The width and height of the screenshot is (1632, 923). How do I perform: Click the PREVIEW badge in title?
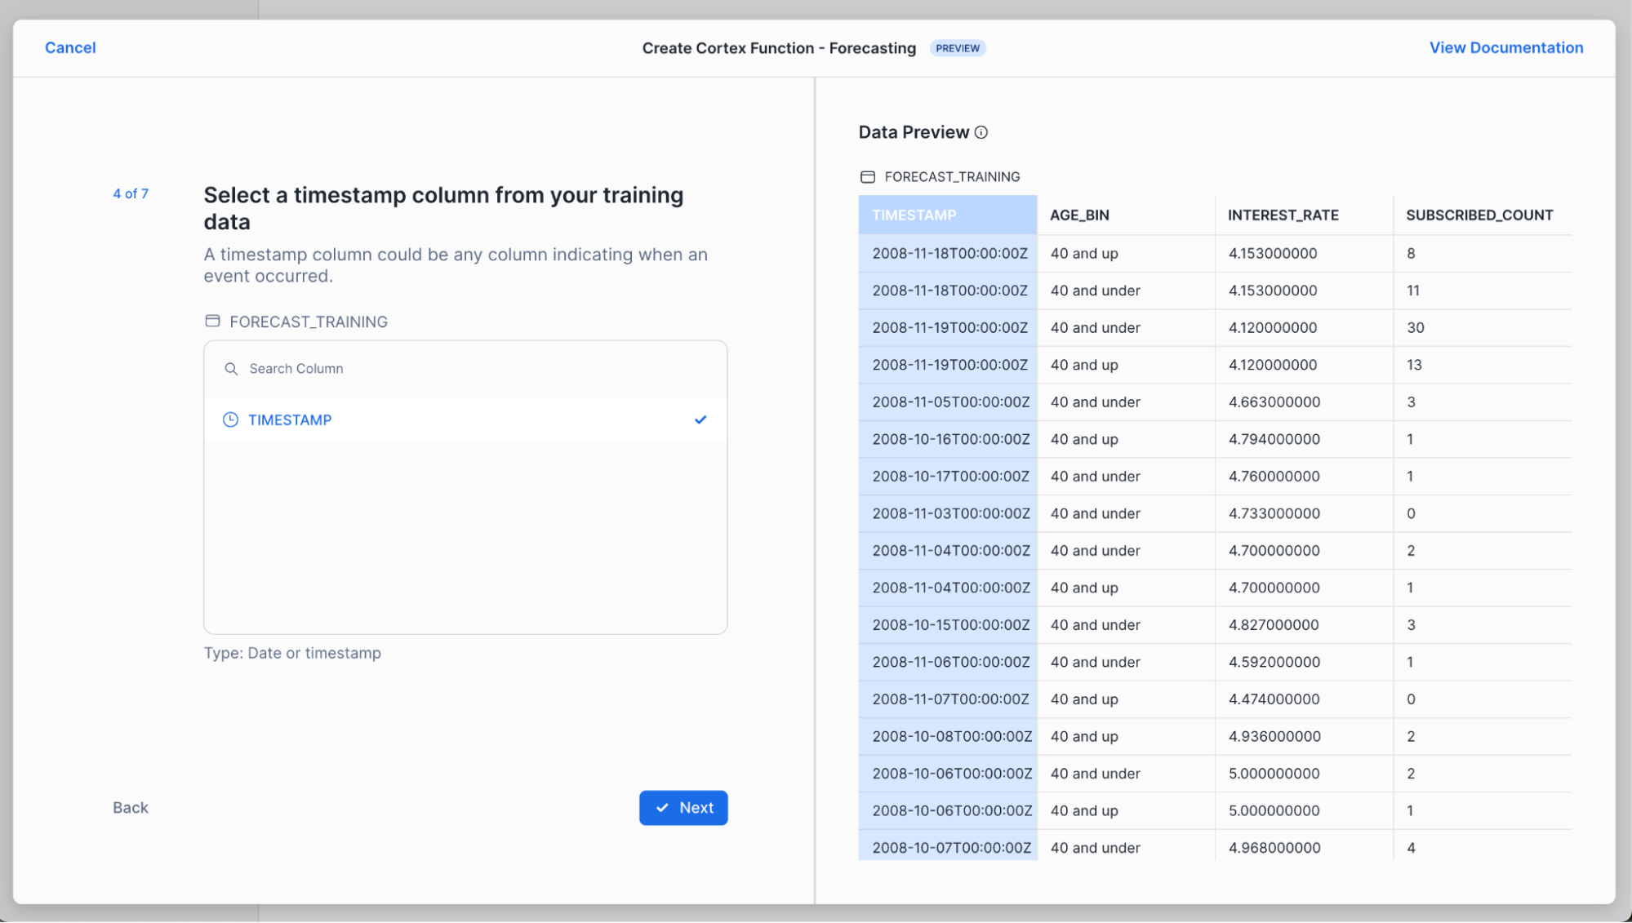tap(957, 48)
